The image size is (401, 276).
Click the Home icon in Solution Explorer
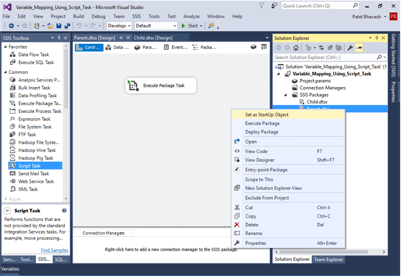click(x=296, y=47)
